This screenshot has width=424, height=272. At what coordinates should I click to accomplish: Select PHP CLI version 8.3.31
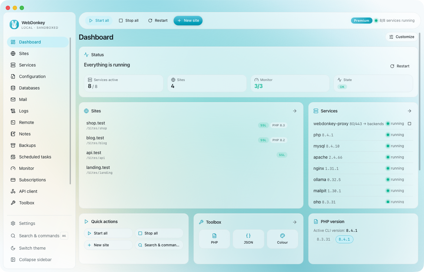tap(323, 239)
